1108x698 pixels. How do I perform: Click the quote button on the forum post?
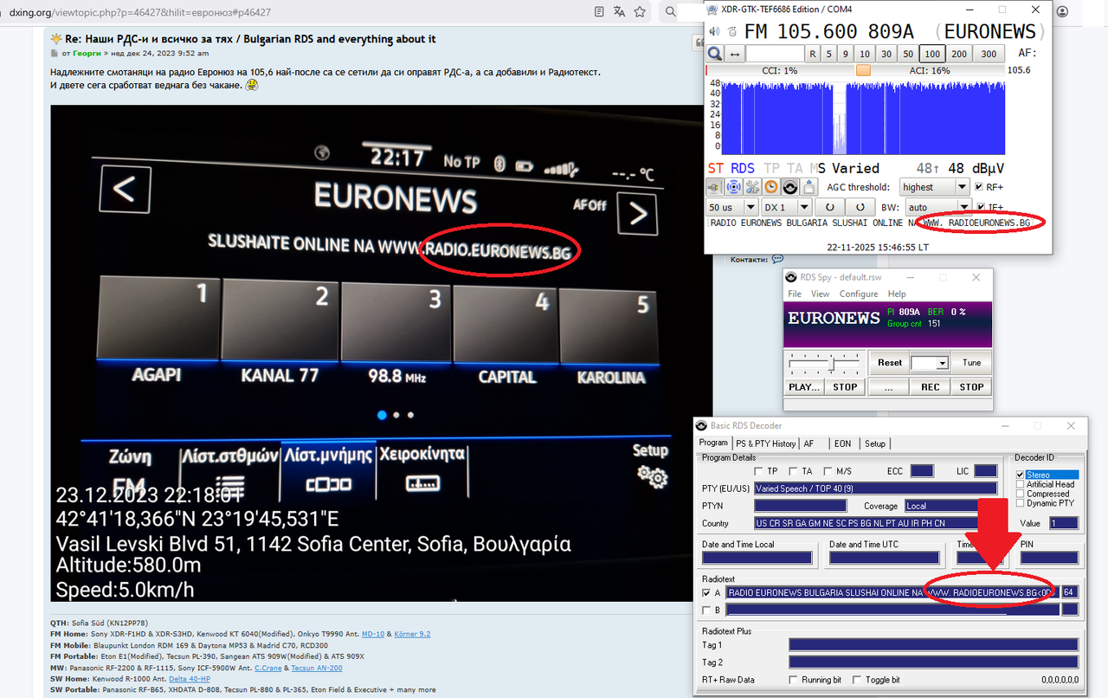click(698, 43)
